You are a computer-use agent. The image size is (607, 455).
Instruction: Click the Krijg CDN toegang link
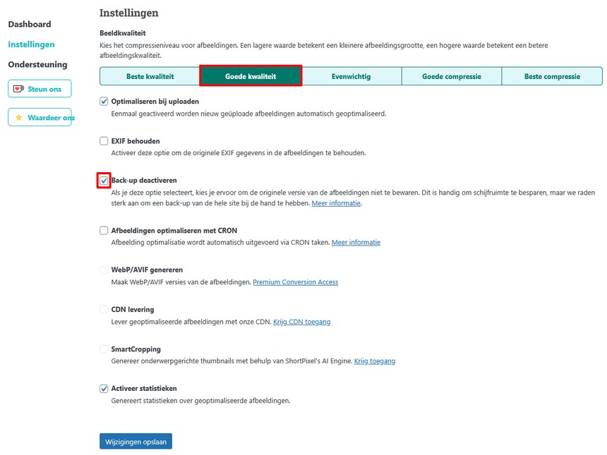(x=301, y=322)
